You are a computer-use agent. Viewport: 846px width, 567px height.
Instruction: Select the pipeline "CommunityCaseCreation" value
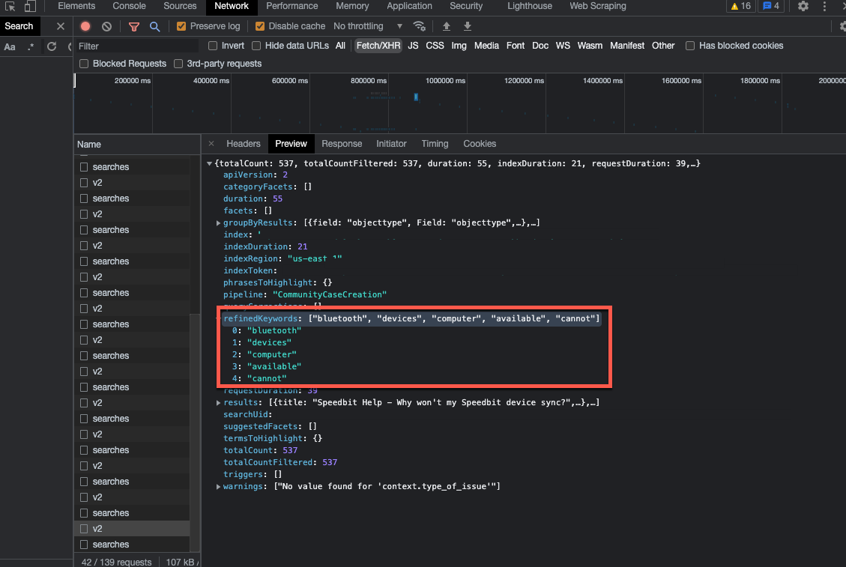[330, 294]
